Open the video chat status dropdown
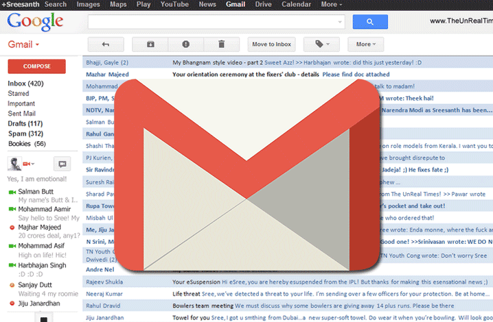Image resolution: width=493 pixels, height=322 pixels. [x=29, y=164]
